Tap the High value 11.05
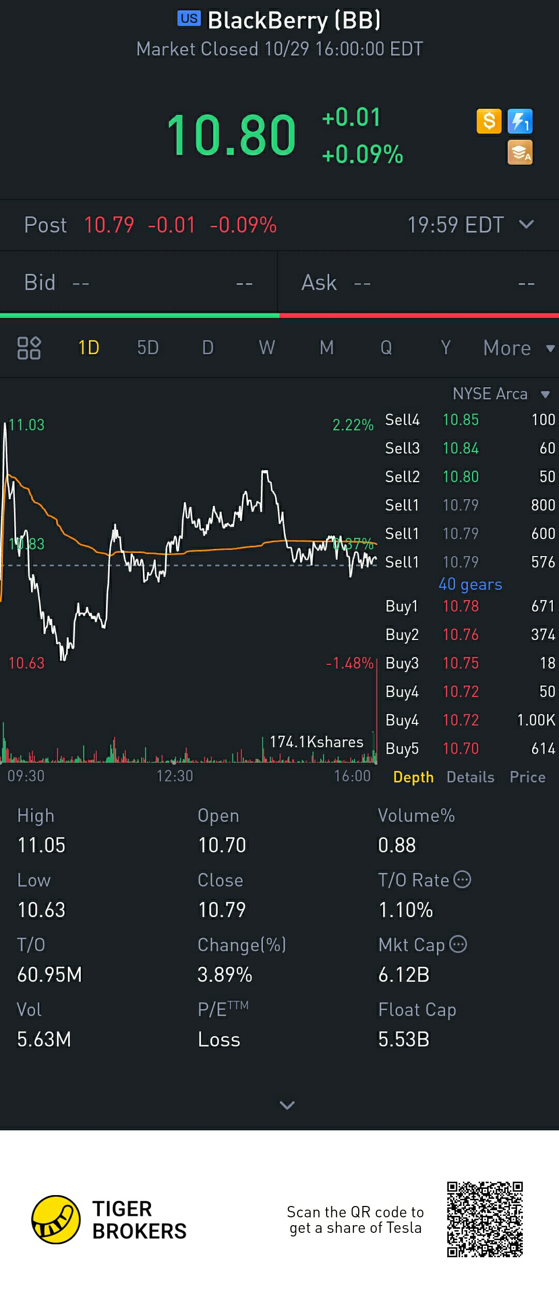The height and width of the screenshot is (1309, 559). [41, 845]
